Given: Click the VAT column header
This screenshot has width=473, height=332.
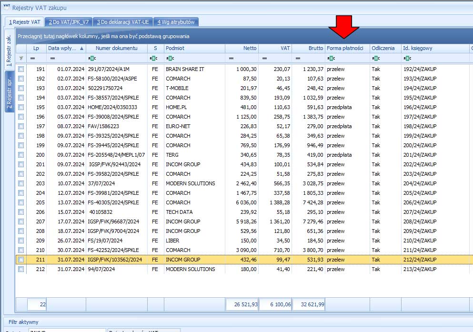Looking at the screenshot, I should tap(275, 48).
